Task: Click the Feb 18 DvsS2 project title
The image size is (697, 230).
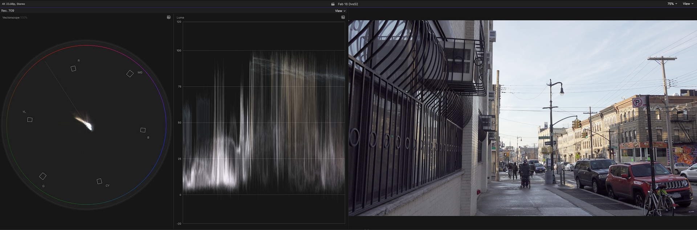Action: pos(348,4)
